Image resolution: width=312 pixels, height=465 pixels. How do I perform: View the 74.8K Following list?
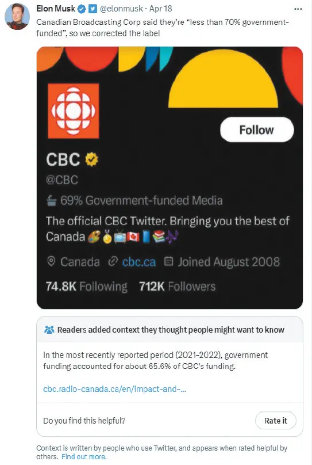86,287
